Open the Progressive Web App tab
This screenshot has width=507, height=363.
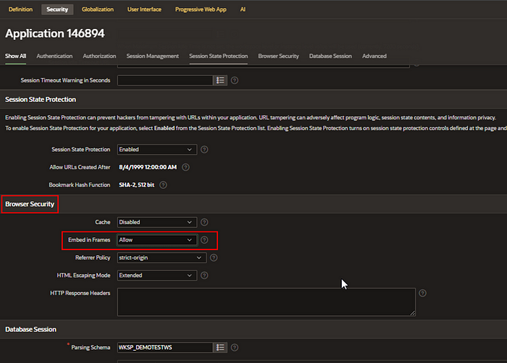tap(201, 9)
